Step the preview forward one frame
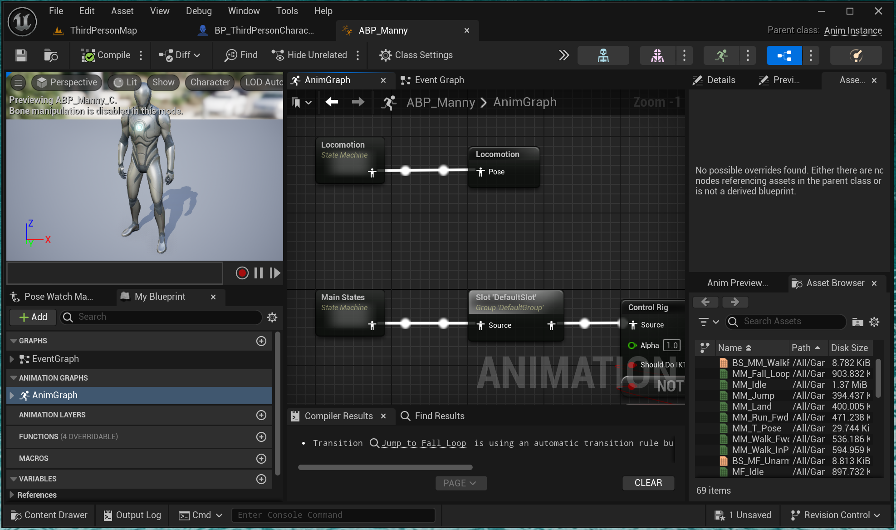 pyautogui.click(x=275, y=273)
